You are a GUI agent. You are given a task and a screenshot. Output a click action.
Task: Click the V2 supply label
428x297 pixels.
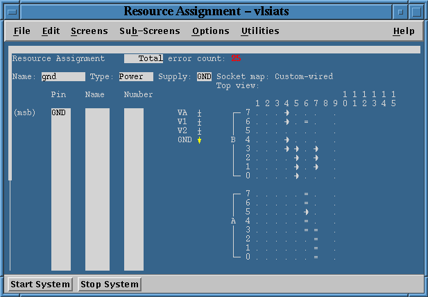point(182,130)
